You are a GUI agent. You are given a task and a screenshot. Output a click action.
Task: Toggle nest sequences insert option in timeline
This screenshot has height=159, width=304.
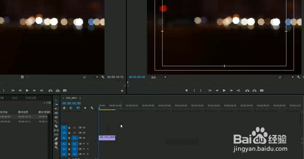pyautogui.click(x=64, y=108)
